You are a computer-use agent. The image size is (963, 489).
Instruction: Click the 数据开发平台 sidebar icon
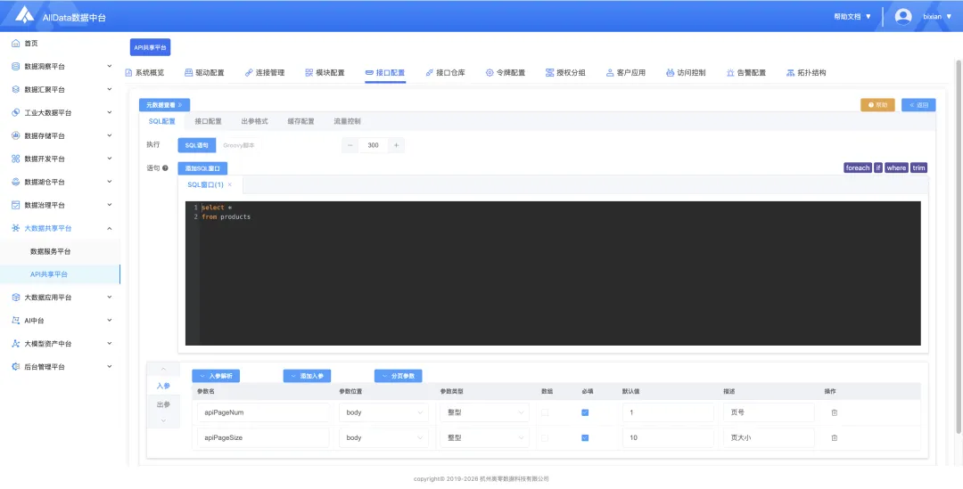16,159
